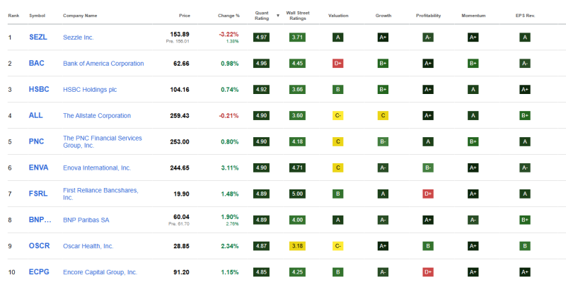Sort table by Wall Street Ratings header
Screen dimensions: 566x282
(x=298, y=16)
